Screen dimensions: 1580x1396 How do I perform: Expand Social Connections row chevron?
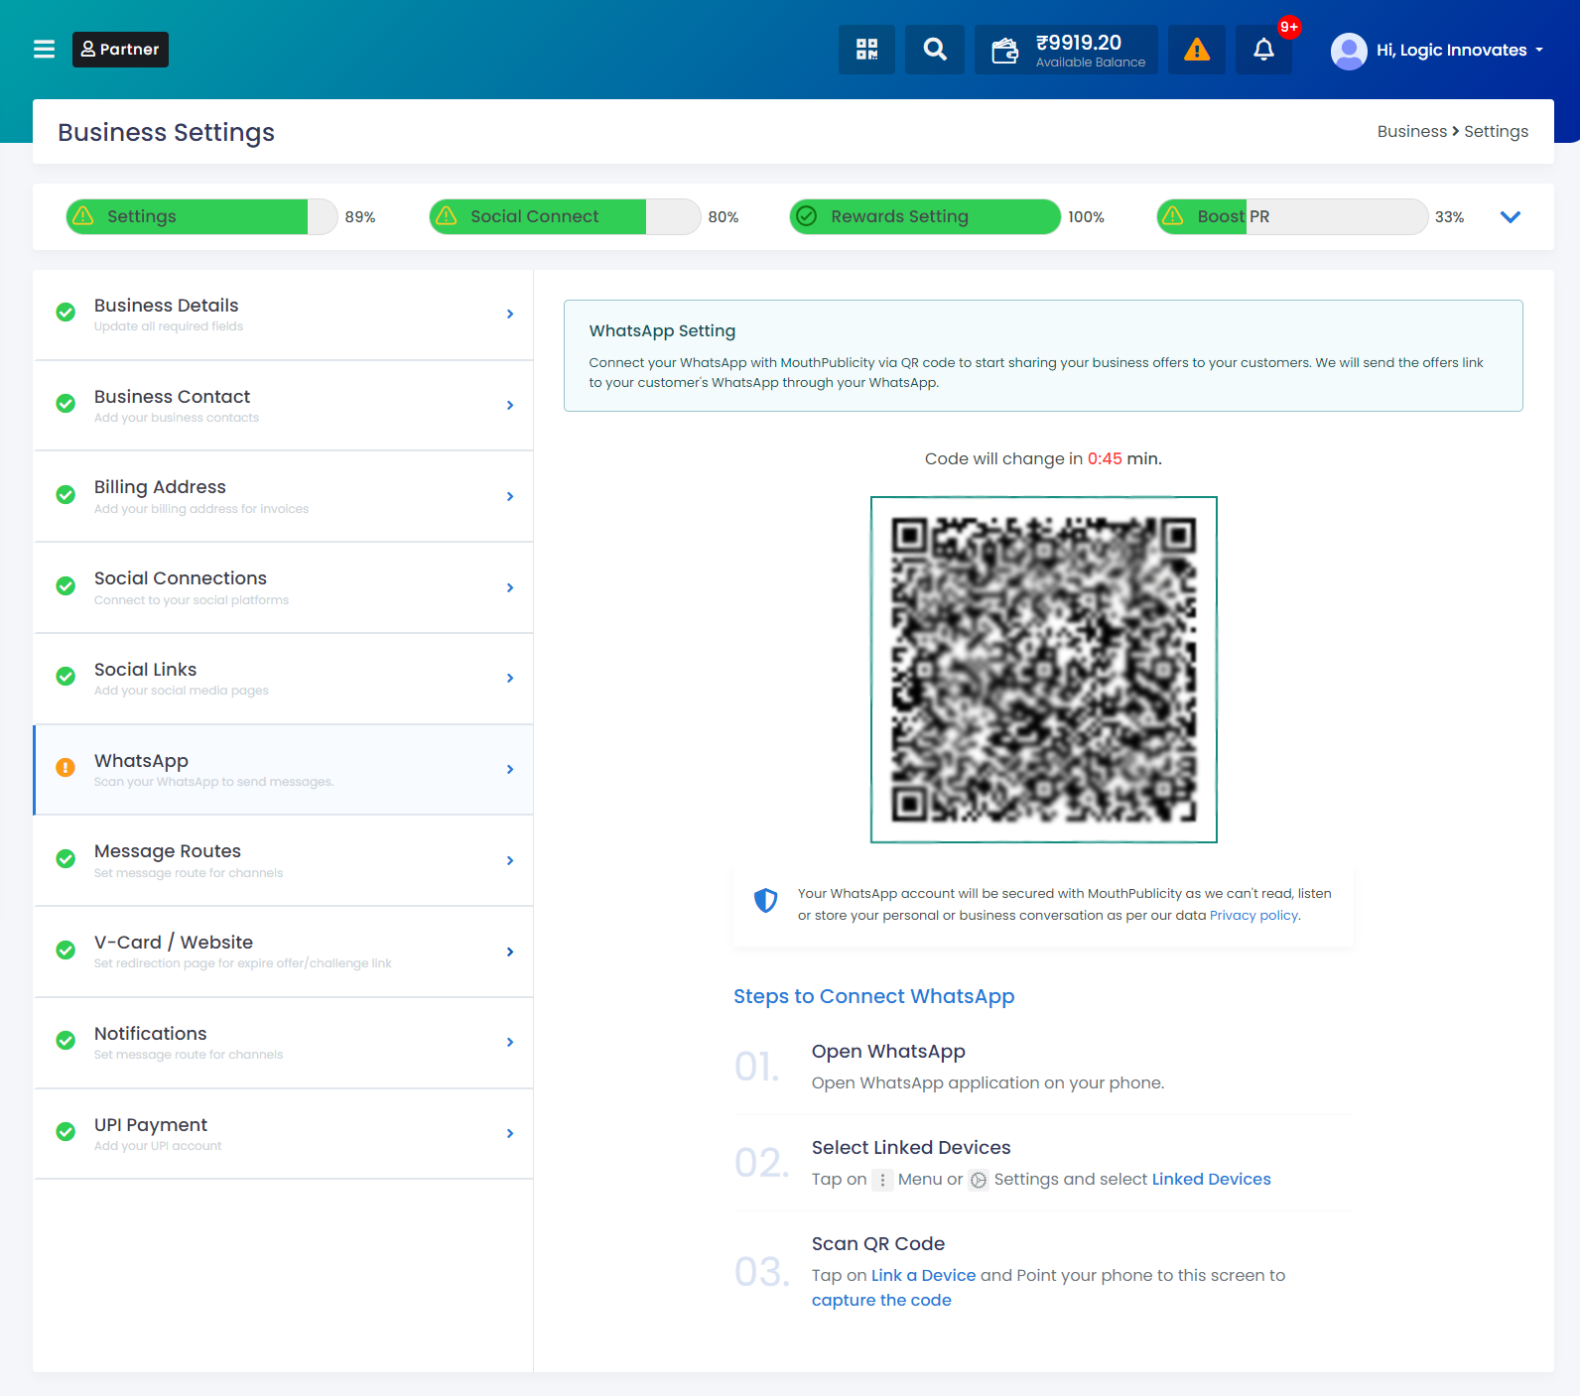[510, 588]
